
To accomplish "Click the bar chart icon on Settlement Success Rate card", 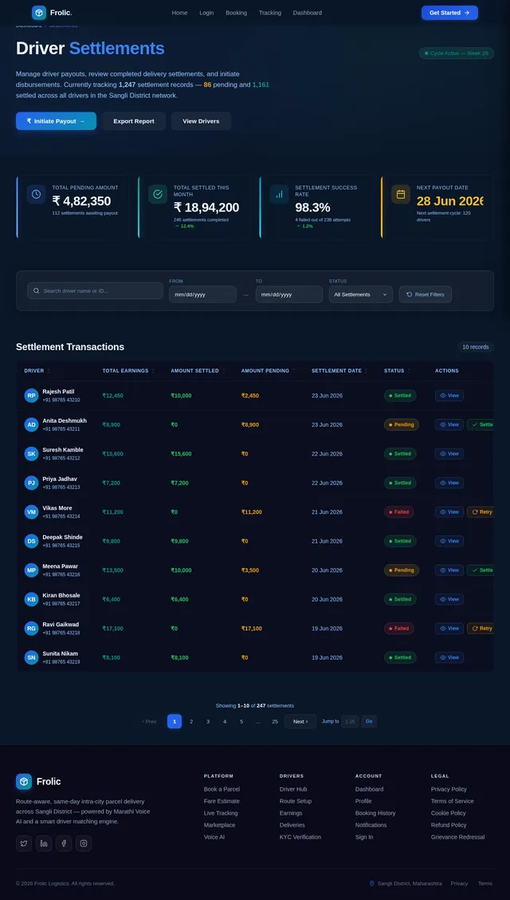I will click(x=279, y=194).
